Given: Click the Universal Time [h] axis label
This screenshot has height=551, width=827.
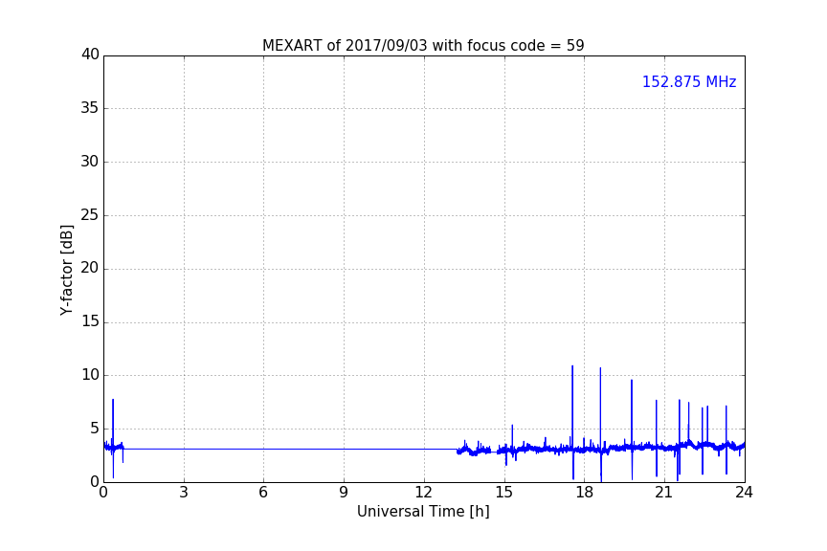Looking at the screenshot, I should coord(423,512).
